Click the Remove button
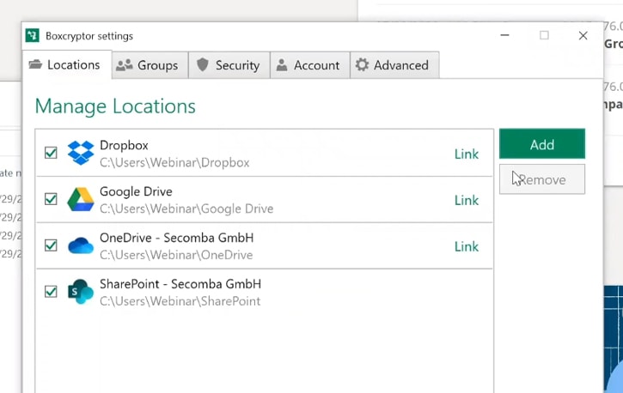 (542, 179)
